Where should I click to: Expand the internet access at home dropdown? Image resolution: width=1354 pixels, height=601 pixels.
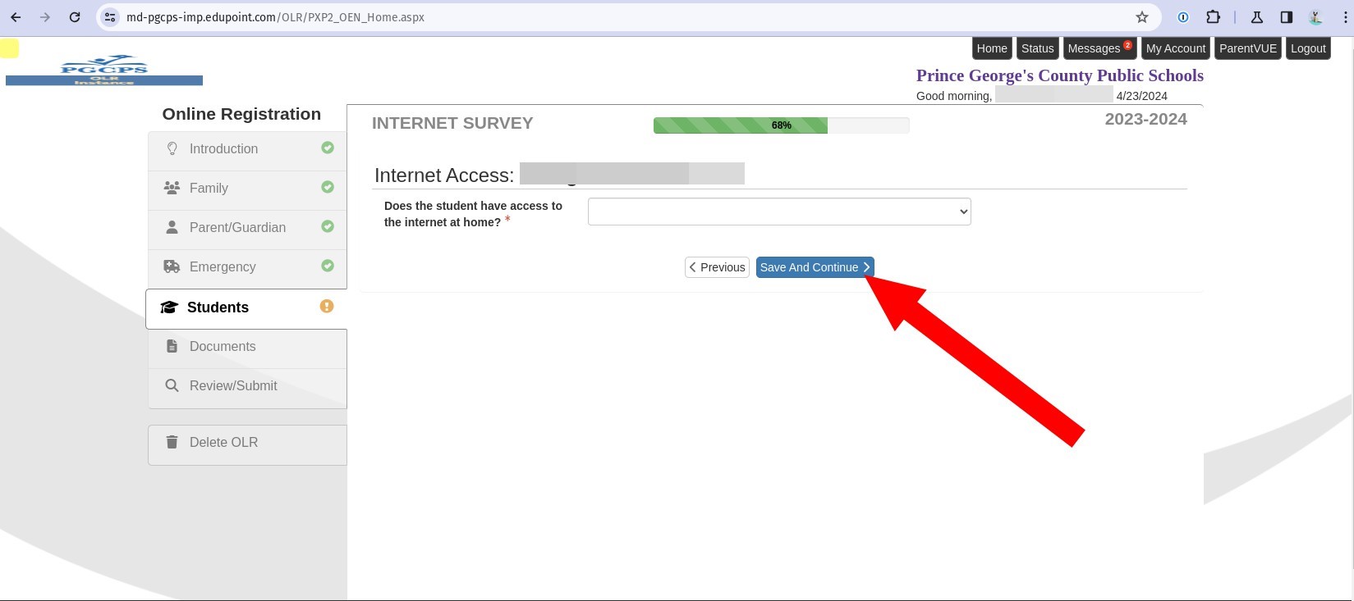click(778, 212)
